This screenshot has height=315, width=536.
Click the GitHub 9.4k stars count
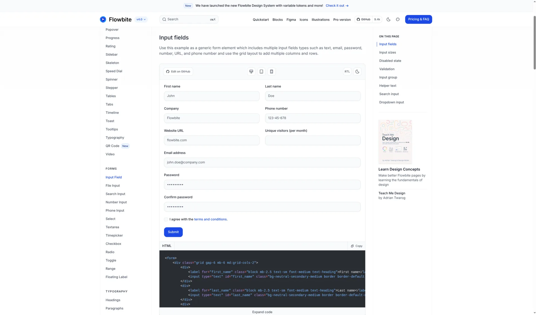(377, 19)
